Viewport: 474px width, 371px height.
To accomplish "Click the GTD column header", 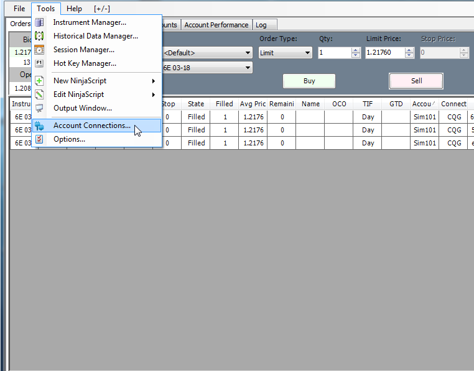I will pos(396,104).
